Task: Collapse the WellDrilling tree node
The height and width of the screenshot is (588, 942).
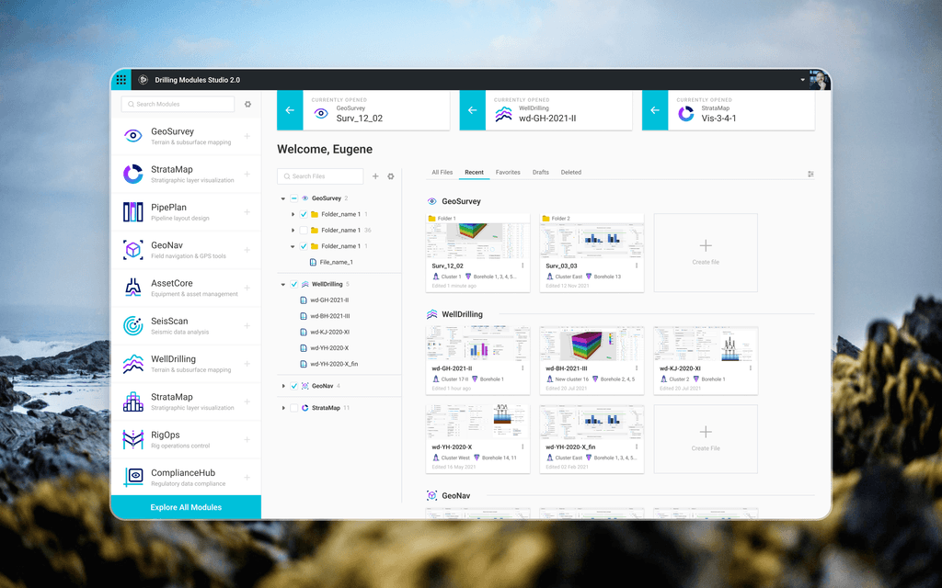Action: point(283,285)
